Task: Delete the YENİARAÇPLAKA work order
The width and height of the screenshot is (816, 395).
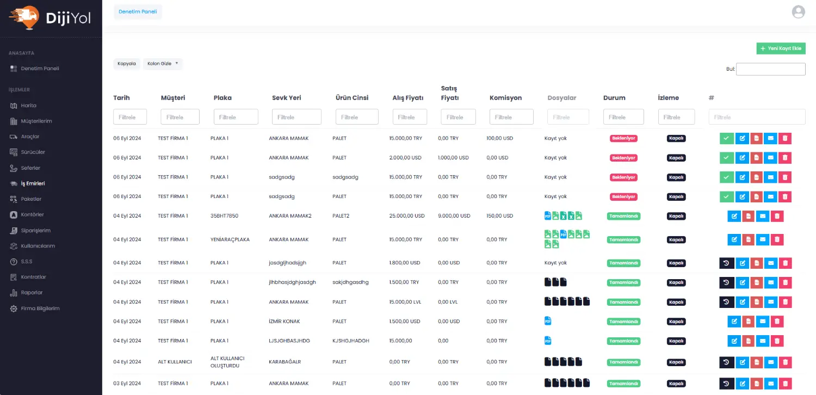Action: (777, 239)
